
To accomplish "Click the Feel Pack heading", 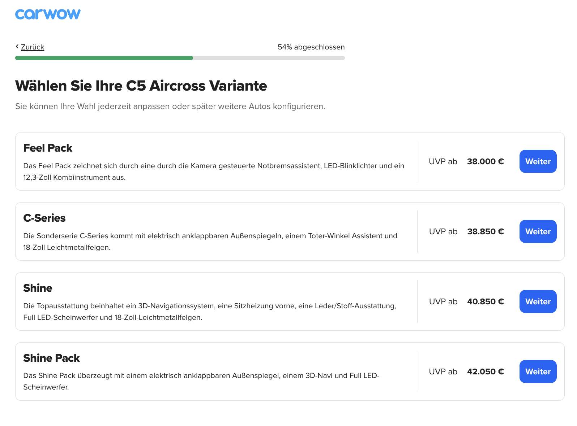I will point(48,148).
